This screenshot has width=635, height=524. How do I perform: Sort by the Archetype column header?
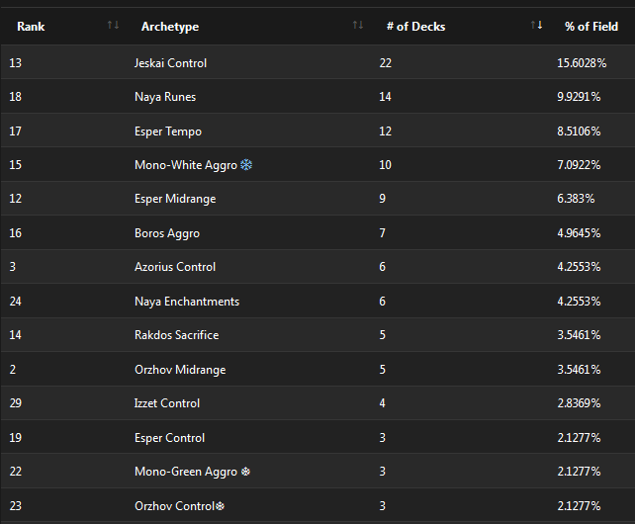(x=171, y=27)
